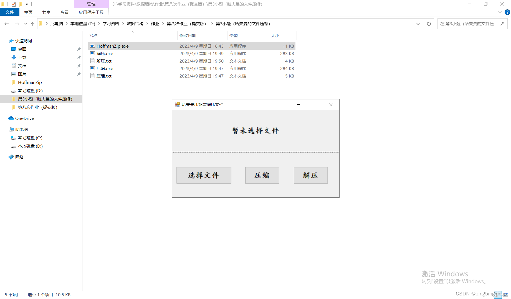Click the 压缩.exe file icon
The image size is (511, 299).
point(92,68)
